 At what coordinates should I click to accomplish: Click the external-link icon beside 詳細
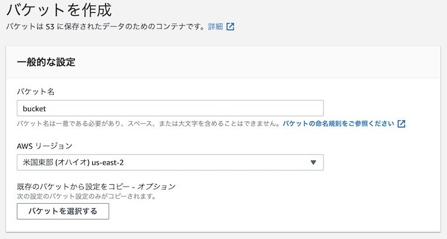coord(230,27)
